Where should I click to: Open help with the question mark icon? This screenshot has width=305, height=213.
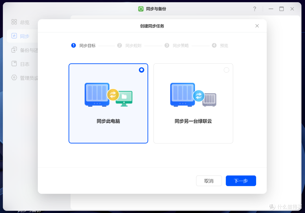pyautogui.click(x=254, y=9)
